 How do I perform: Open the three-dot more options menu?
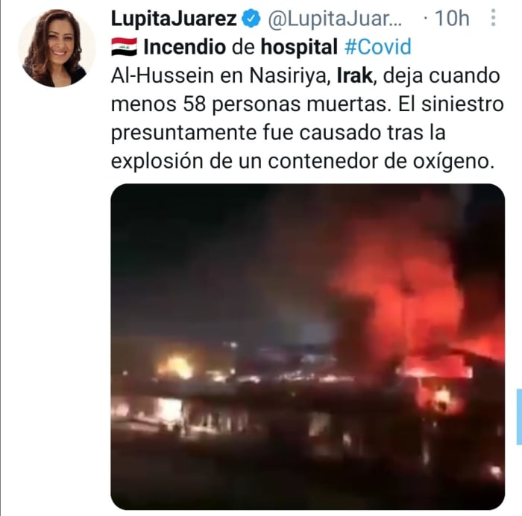494,18
